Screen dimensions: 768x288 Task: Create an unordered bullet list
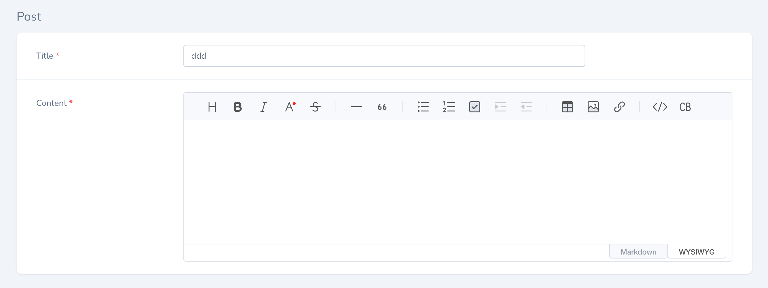[423, 107]
